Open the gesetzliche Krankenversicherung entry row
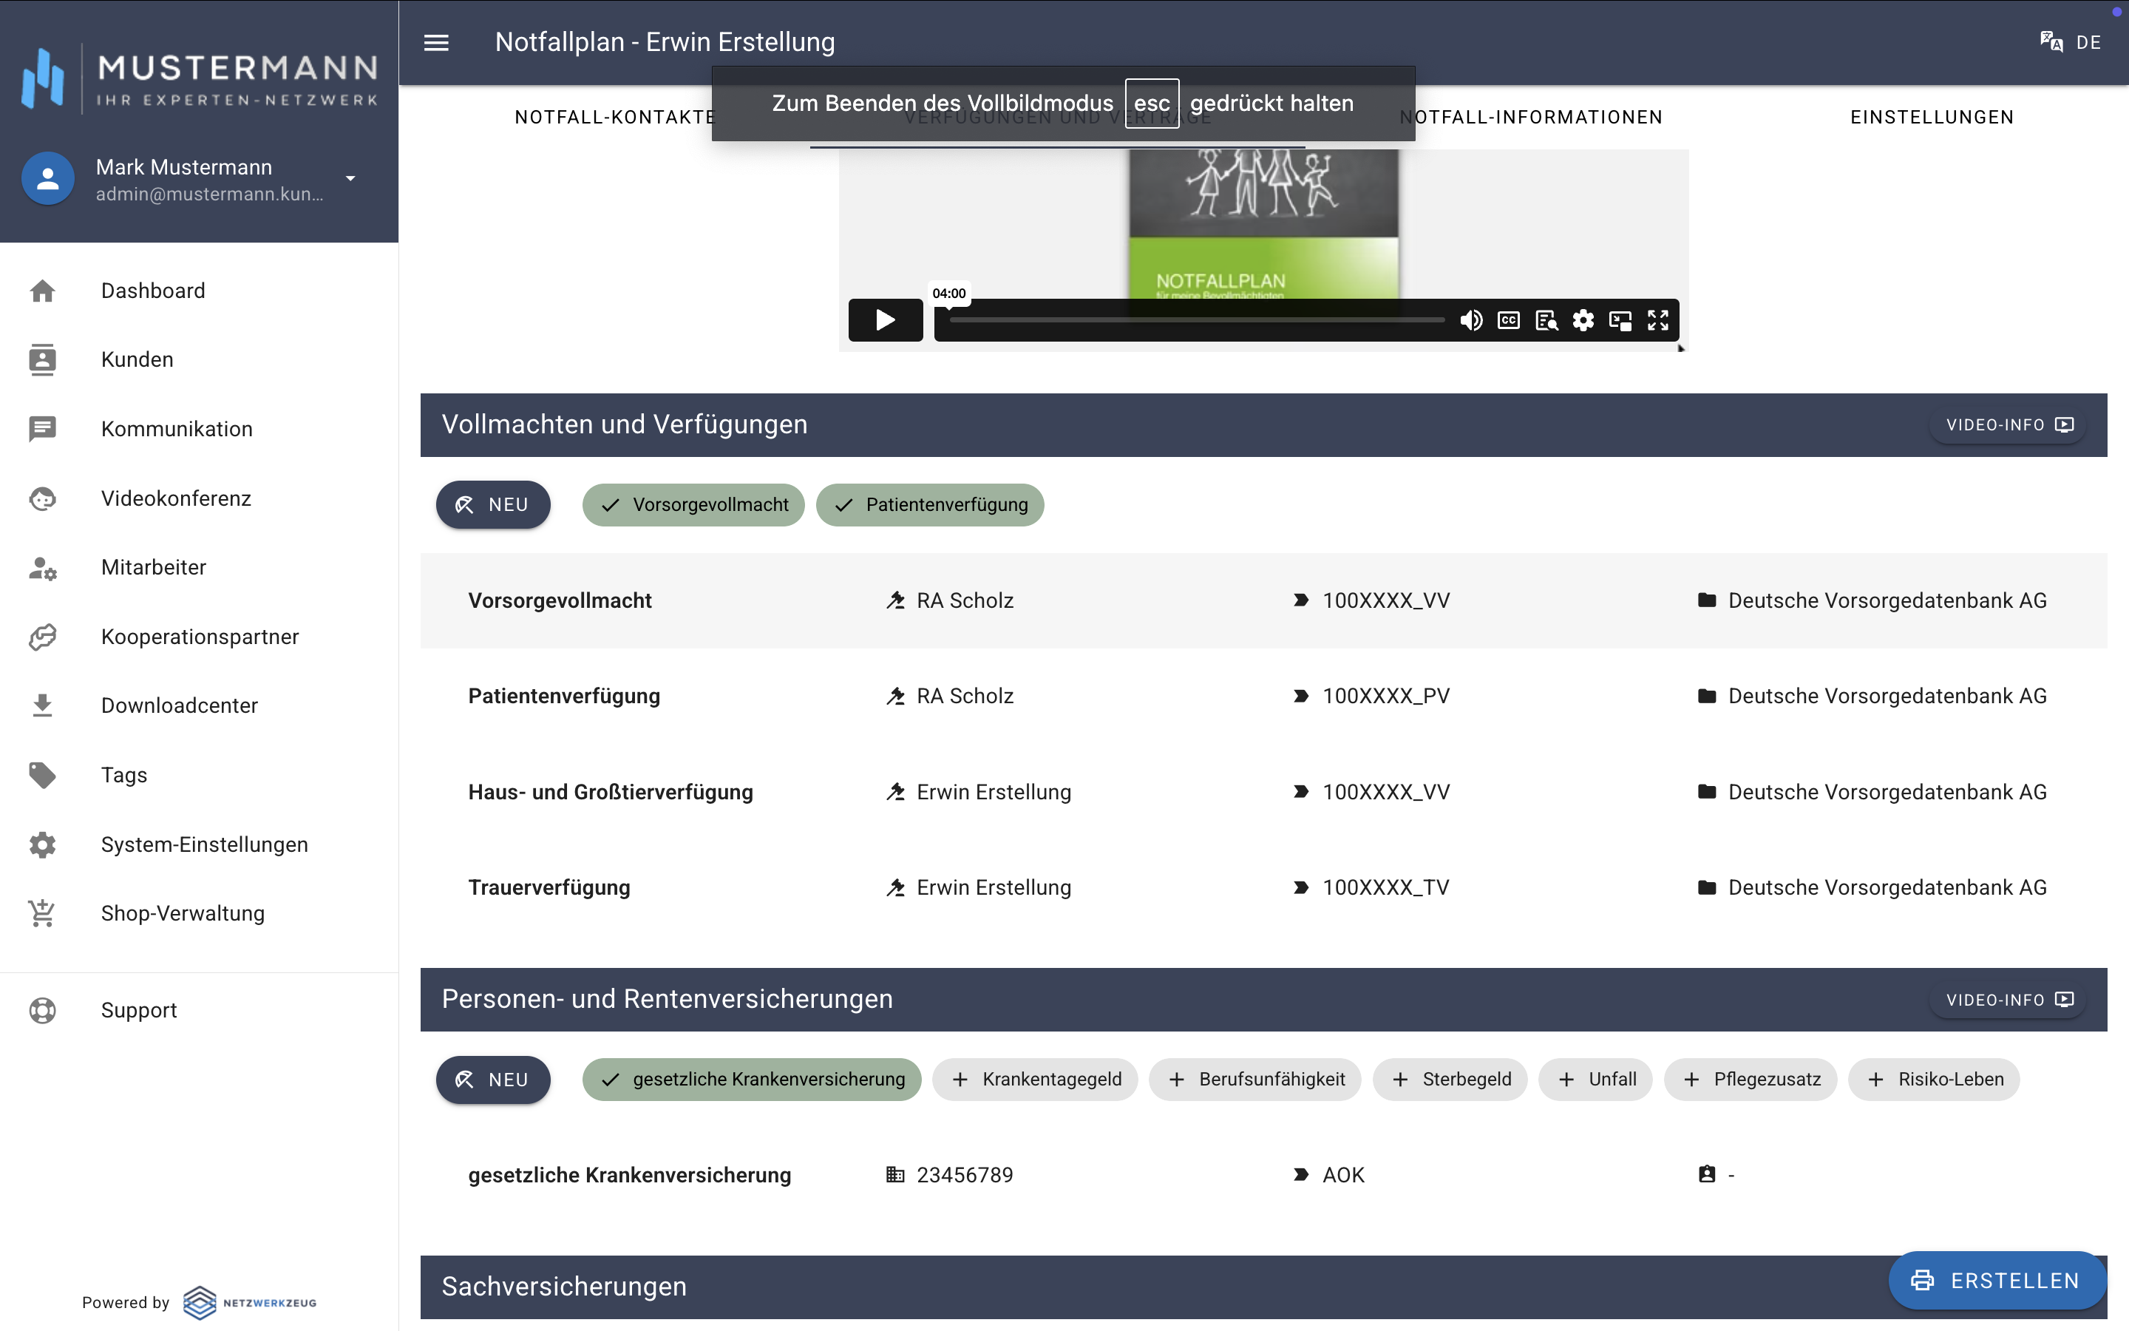Screen dimensions: 2129x1331 [x=1263, y=1175]
